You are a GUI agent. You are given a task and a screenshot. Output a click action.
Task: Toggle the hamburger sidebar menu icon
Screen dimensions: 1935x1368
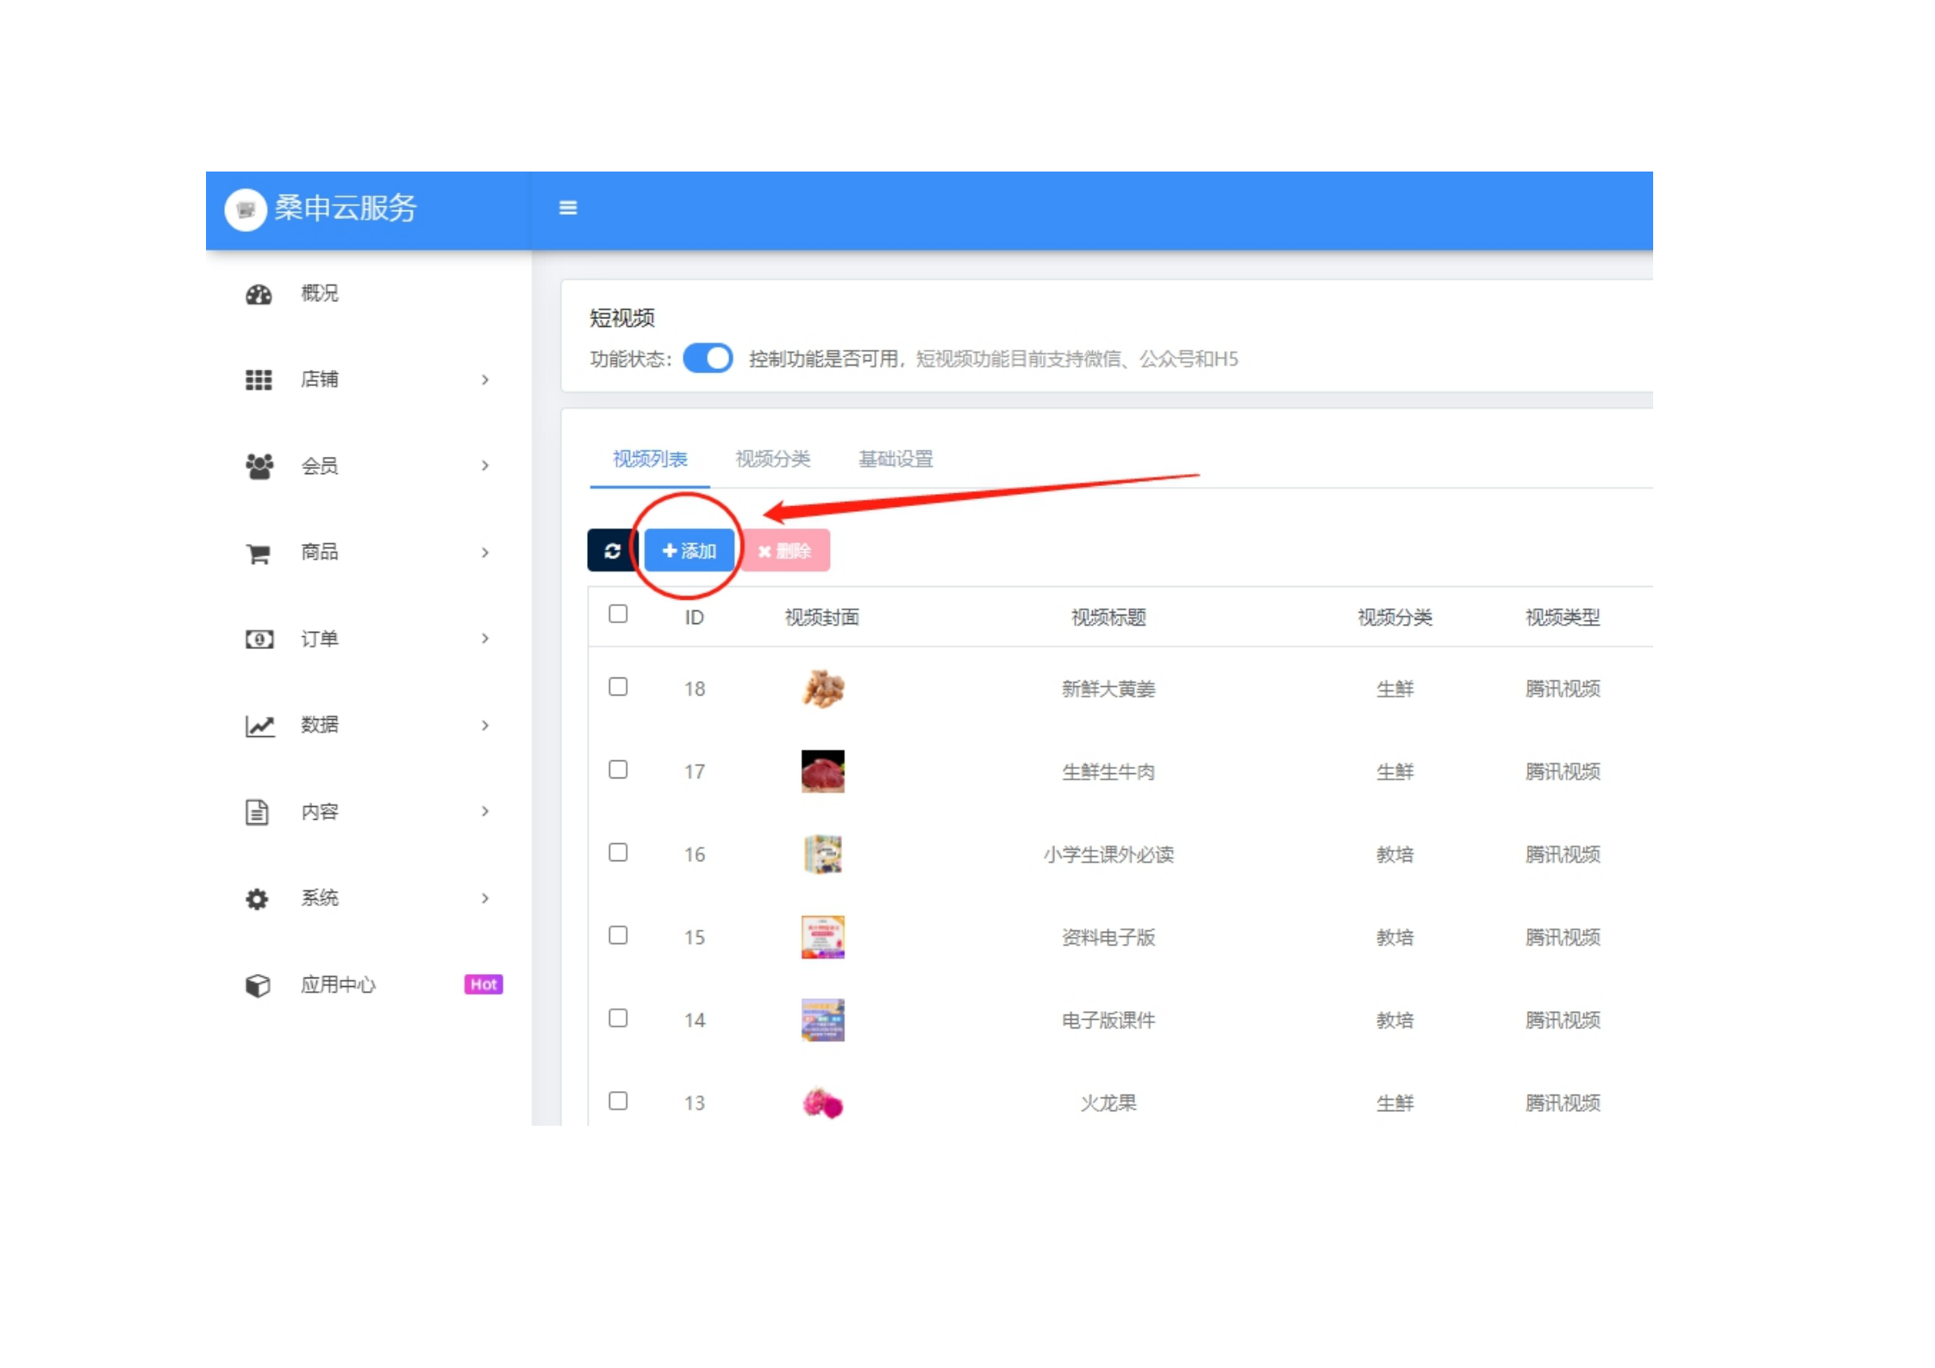tap(568, 208)
